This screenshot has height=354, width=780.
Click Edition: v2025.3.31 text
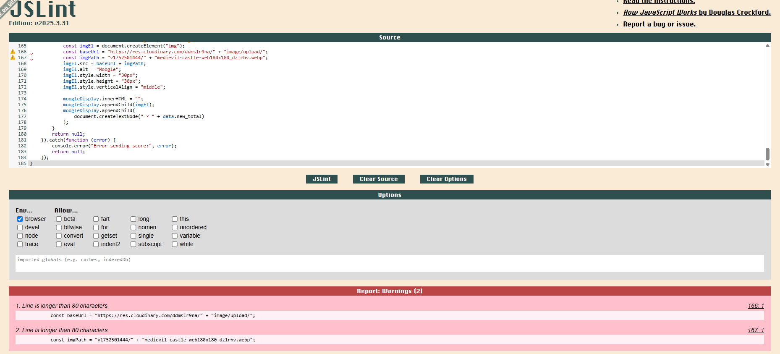click(x=39, y=23)
